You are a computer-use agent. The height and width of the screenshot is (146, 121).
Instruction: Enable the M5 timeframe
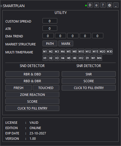coord(69,52)
